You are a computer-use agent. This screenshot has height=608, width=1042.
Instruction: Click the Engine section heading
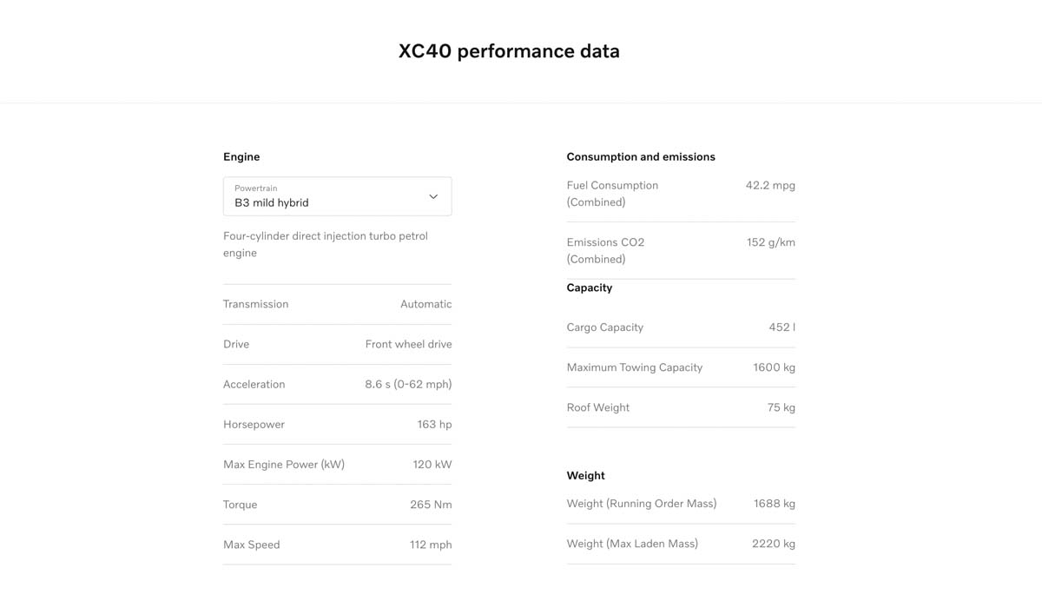coord(241,157)
